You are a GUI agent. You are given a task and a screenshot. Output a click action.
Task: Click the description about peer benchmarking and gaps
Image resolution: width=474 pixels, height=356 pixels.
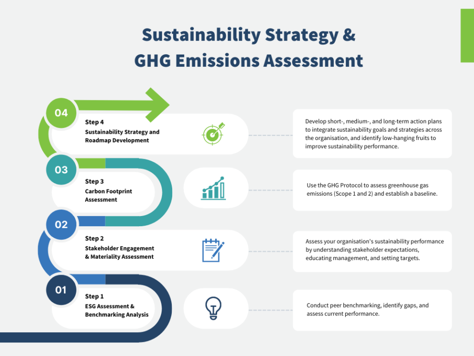click(372, 310)
